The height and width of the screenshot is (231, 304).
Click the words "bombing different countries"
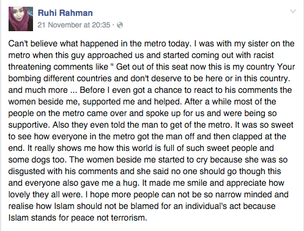60,78
